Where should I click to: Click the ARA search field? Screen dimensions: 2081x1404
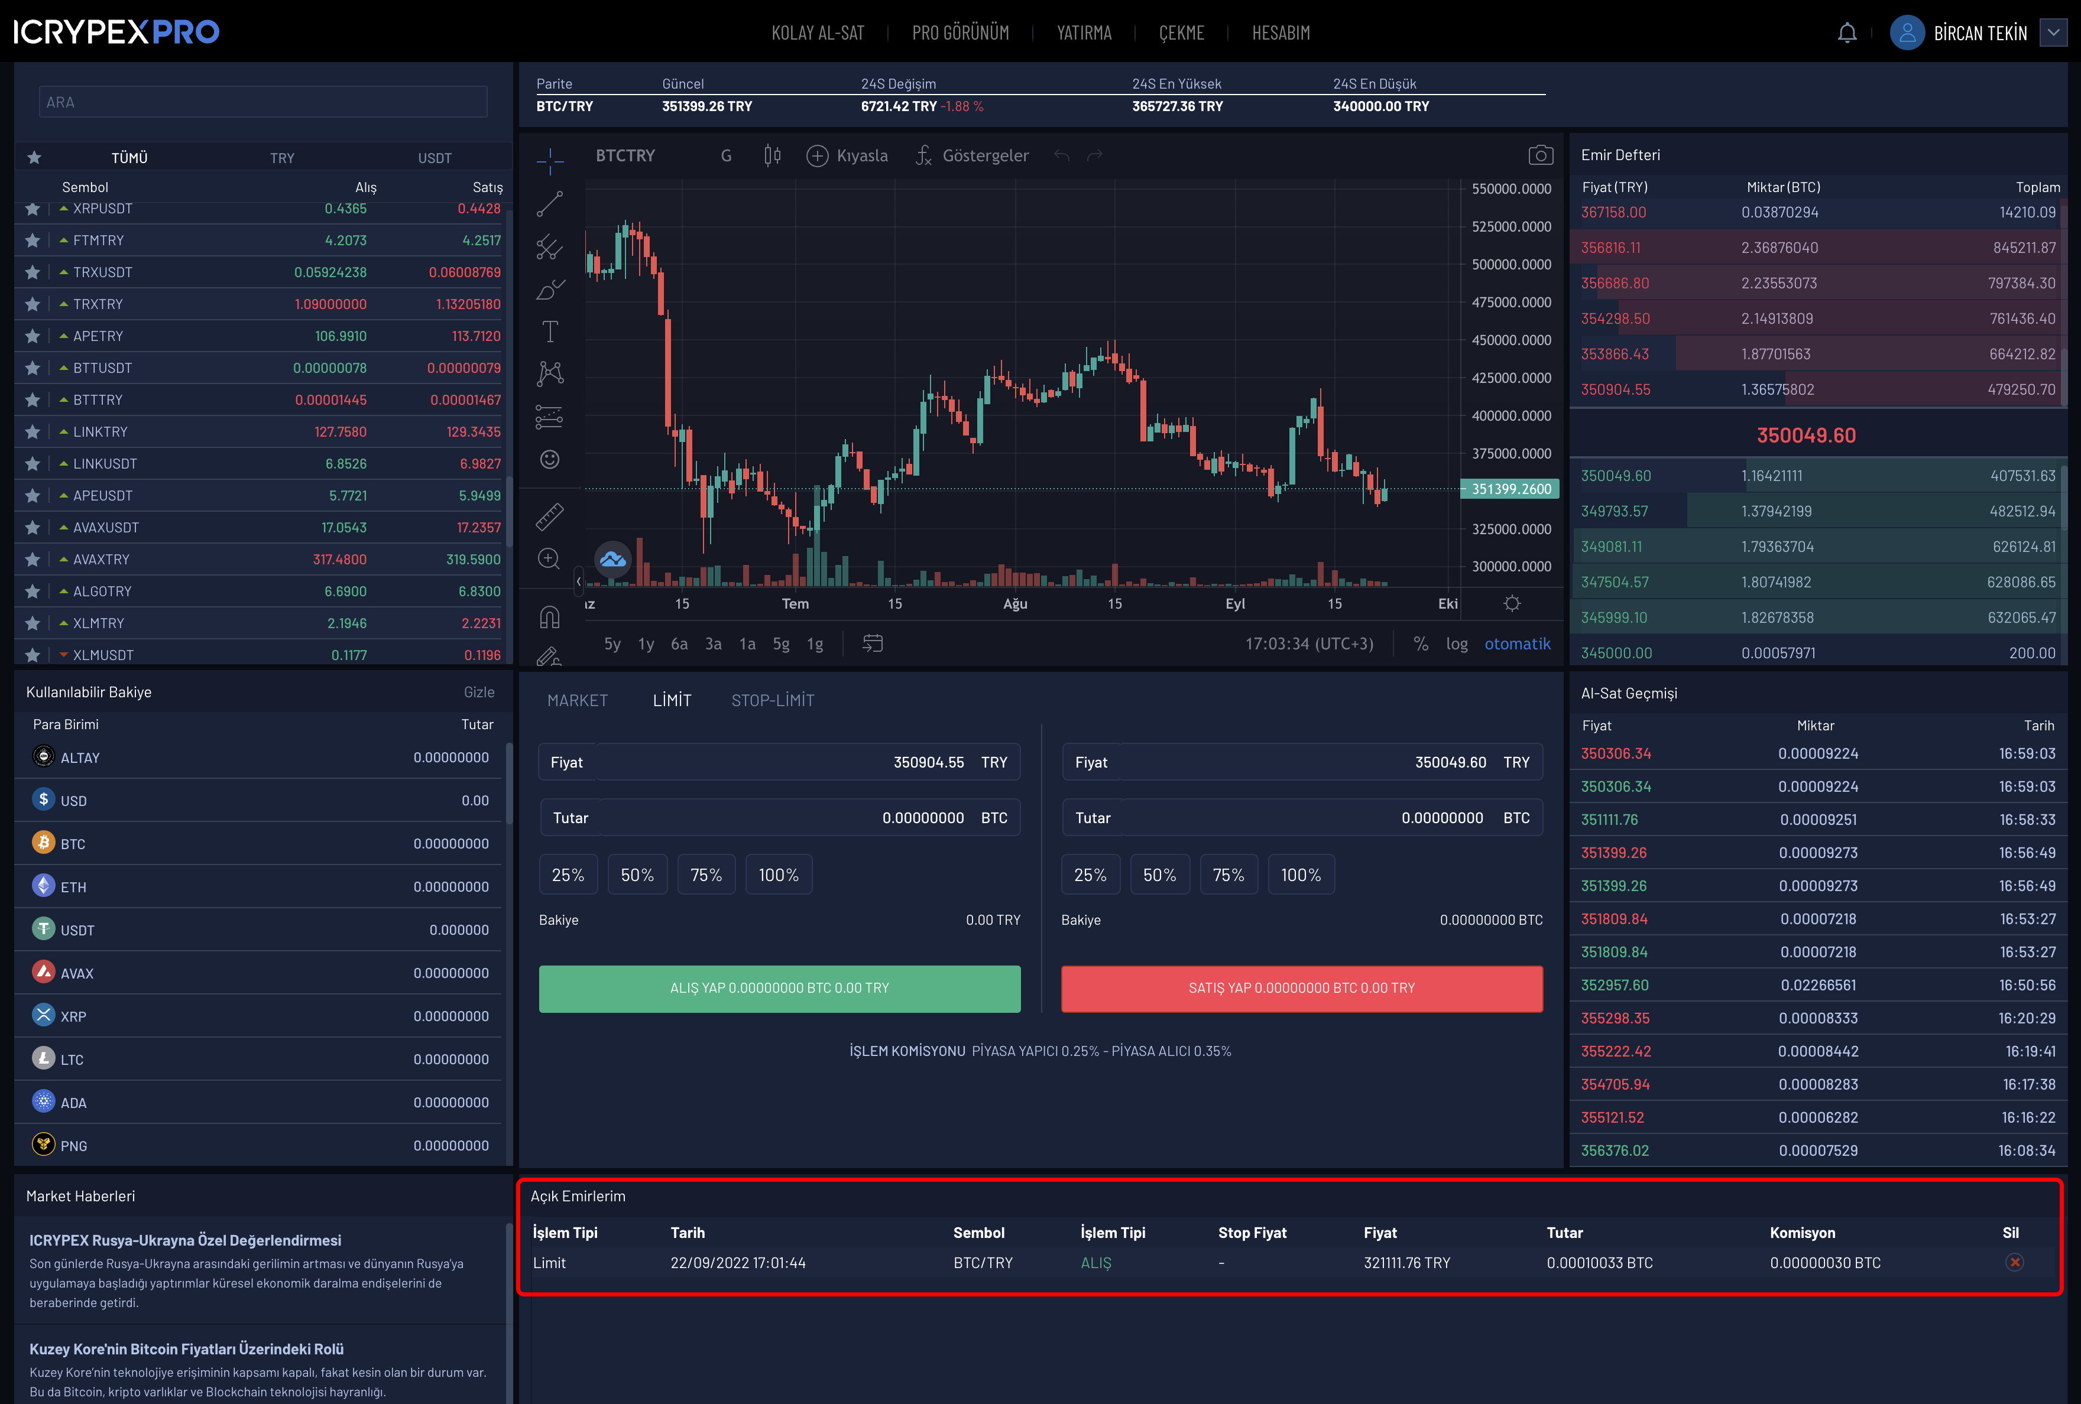tap(263, 102)
